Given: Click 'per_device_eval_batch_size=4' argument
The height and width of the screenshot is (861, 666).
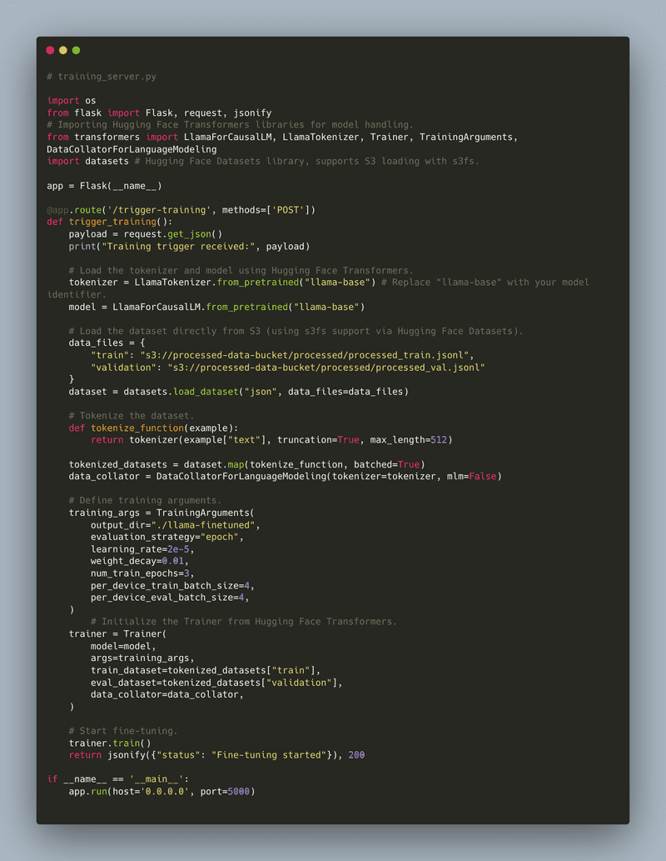Looking at the screenshot, I should click(x=170, y=598).
